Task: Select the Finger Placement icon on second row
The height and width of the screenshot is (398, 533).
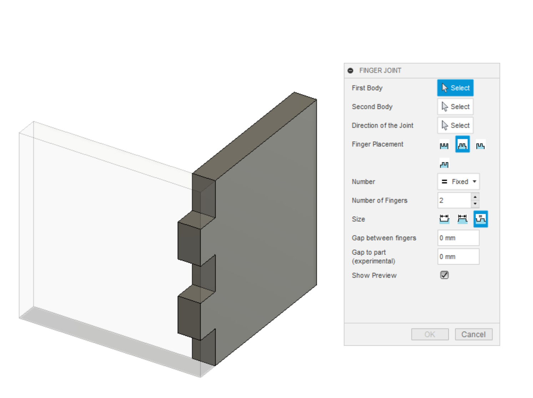Action: [444, 164]
